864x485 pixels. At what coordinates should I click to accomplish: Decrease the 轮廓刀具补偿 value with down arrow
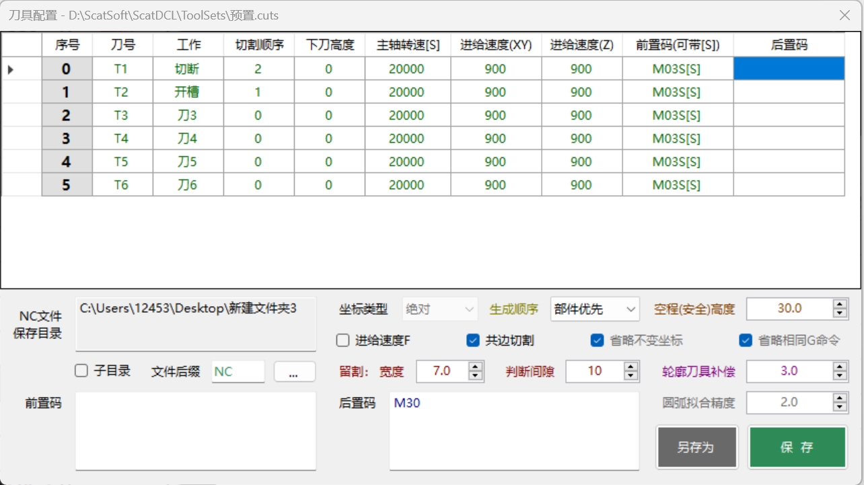tap(839, 375)
